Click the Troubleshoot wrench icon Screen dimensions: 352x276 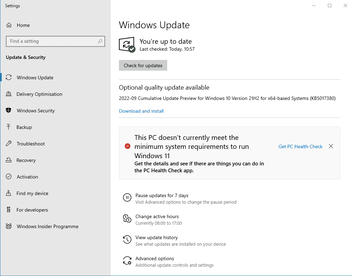coord(9,144)
